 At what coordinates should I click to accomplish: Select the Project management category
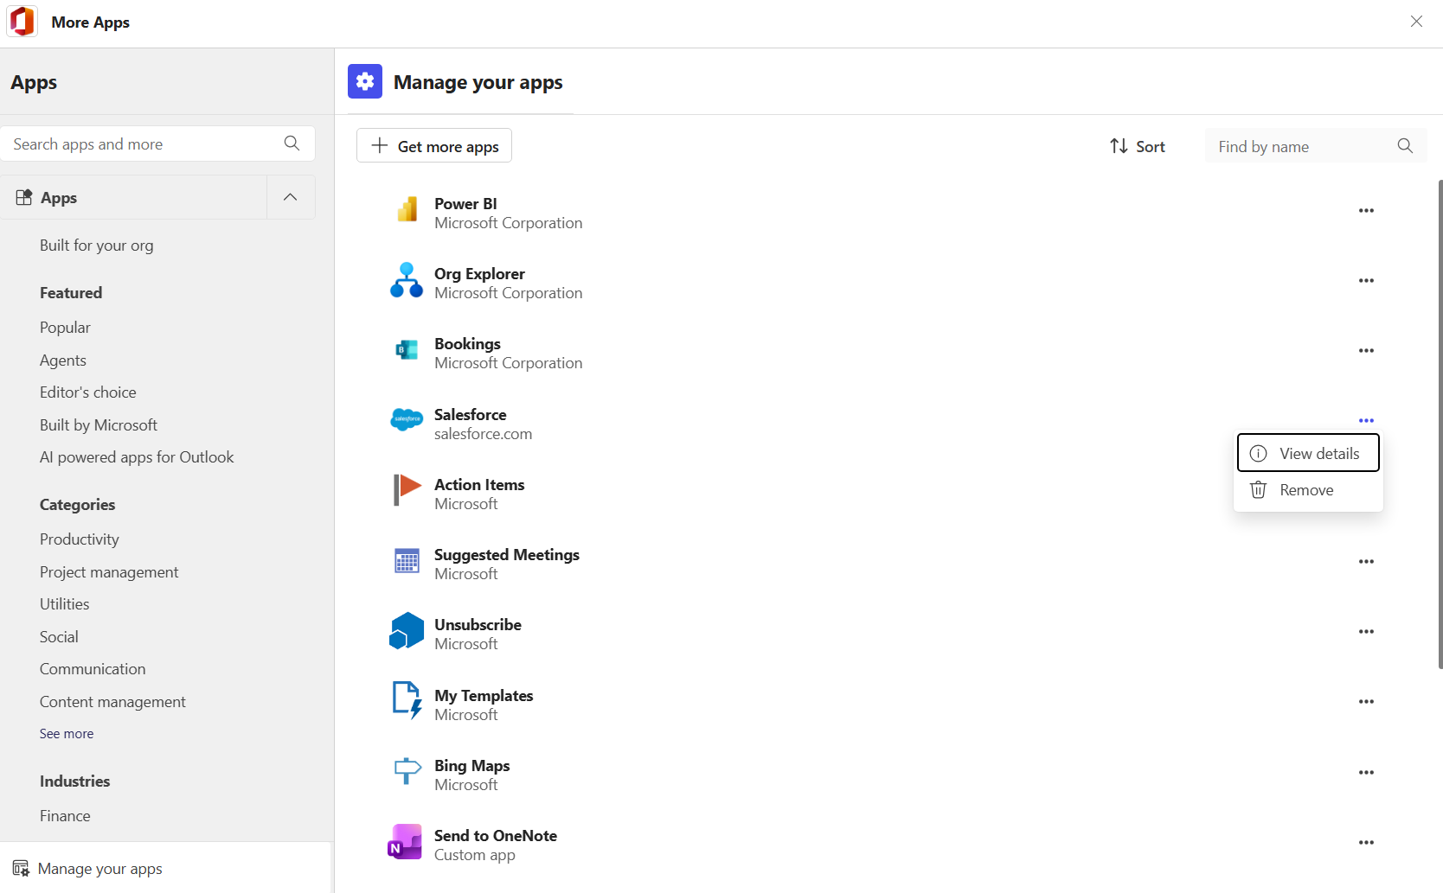click(109, 572)
